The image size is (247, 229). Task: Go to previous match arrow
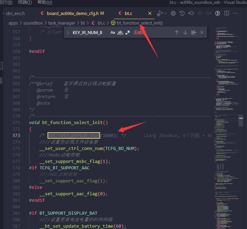(177, 32)
